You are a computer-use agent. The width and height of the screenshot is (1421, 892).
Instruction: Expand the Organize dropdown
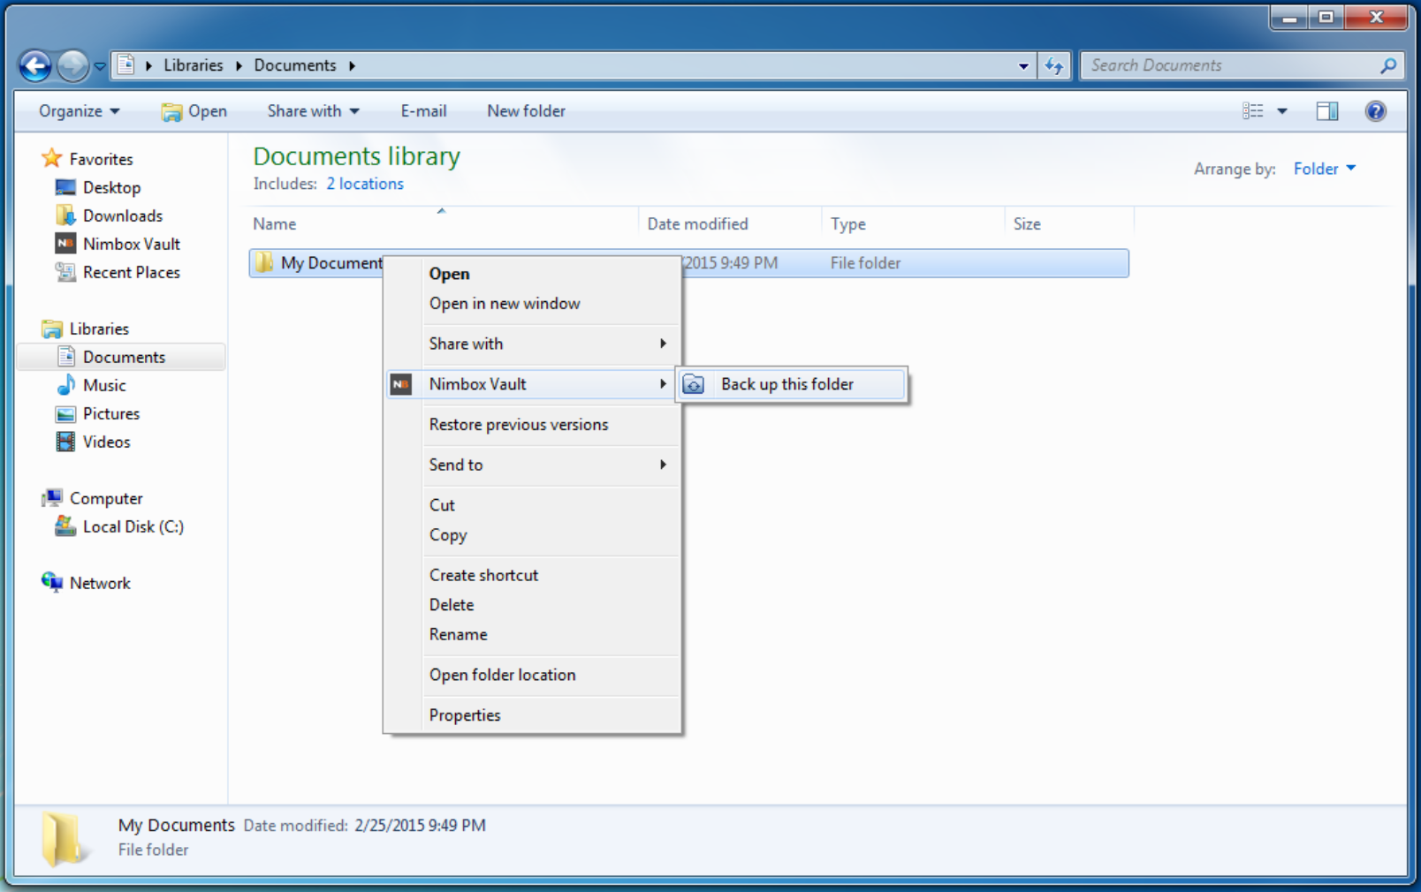(78, 110)
